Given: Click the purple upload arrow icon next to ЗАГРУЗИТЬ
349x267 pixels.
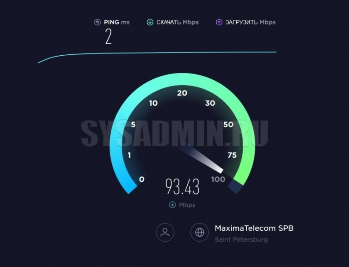Looking at the screenshot, I should tap(219, 22).
